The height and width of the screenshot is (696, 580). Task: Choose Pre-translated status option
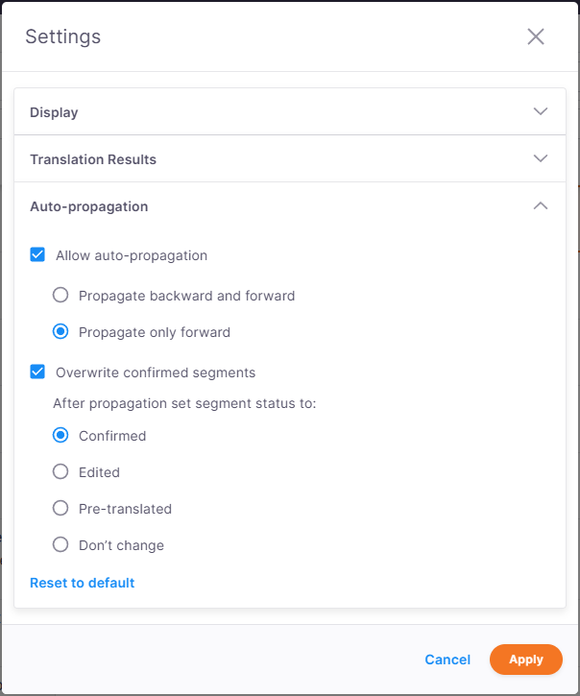60,509
